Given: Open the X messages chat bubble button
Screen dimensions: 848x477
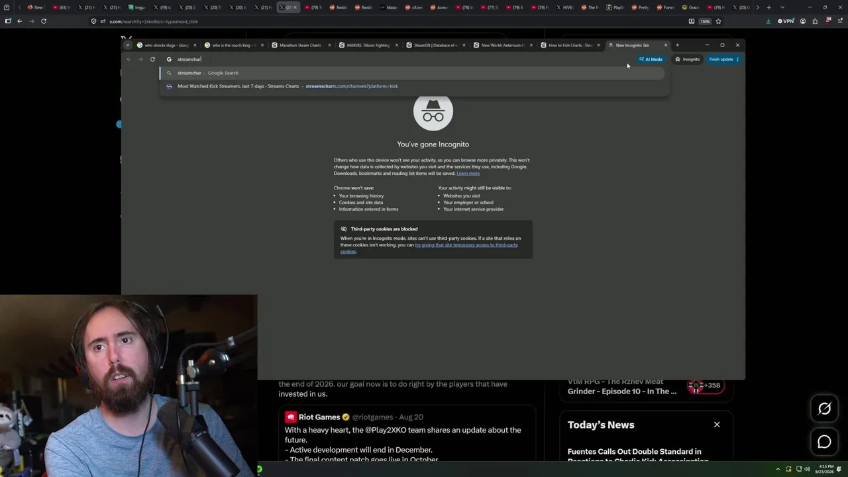Looking at the screenshot, I should pos(824,442).
